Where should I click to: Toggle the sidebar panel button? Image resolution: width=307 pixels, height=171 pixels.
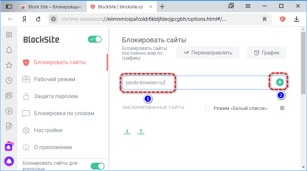point(9,7)
